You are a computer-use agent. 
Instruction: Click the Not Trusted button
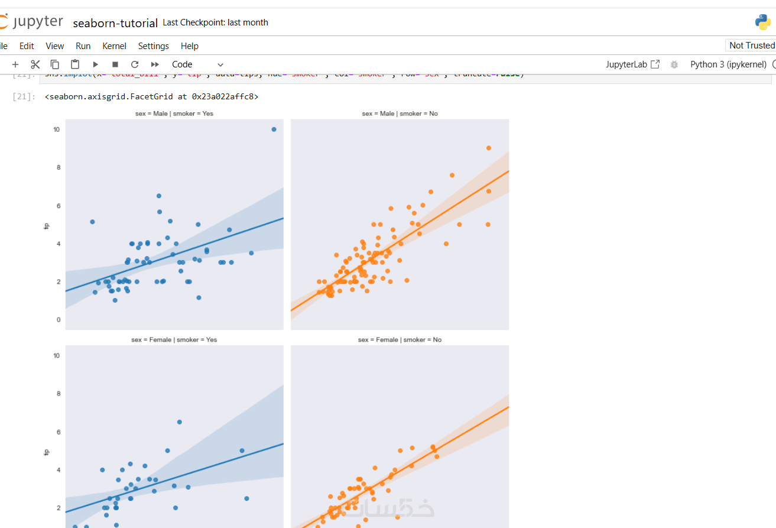tap(751, 46)
